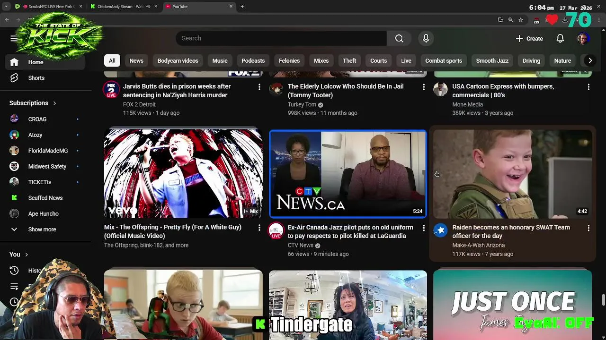Image resolution: width=606 pixels, height=340 pixels.
Task: Go back with the browser back arrow
Action: point(7,20)
